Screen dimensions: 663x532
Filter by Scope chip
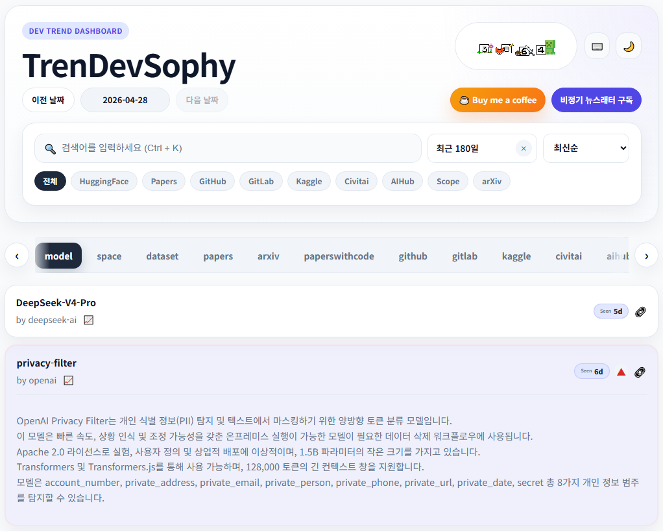[448, 181]
